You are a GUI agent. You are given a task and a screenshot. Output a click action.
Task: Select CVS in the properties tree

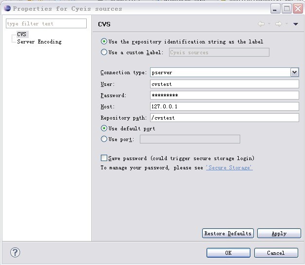[x=21, y=34]
